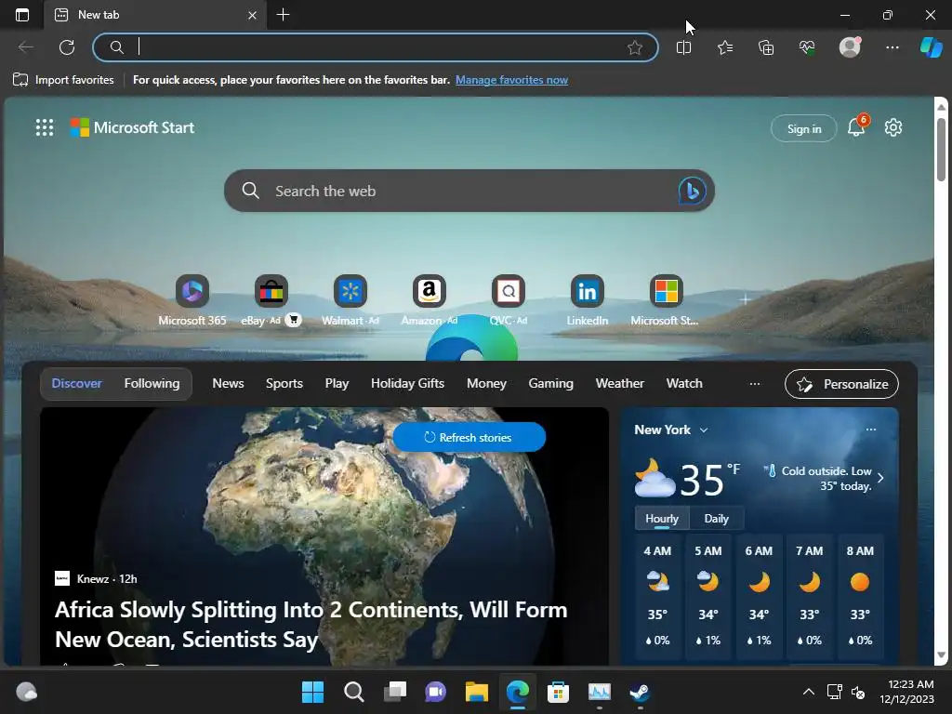
Task: Click the scrollbar down arrow
Action: 941,655
